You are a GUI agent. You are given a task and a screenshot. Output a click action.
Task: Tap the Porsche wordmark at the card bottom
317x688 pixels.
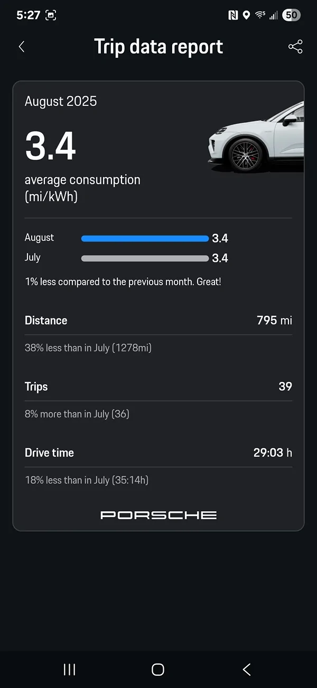pyautogui.click(x=158, y=514)
